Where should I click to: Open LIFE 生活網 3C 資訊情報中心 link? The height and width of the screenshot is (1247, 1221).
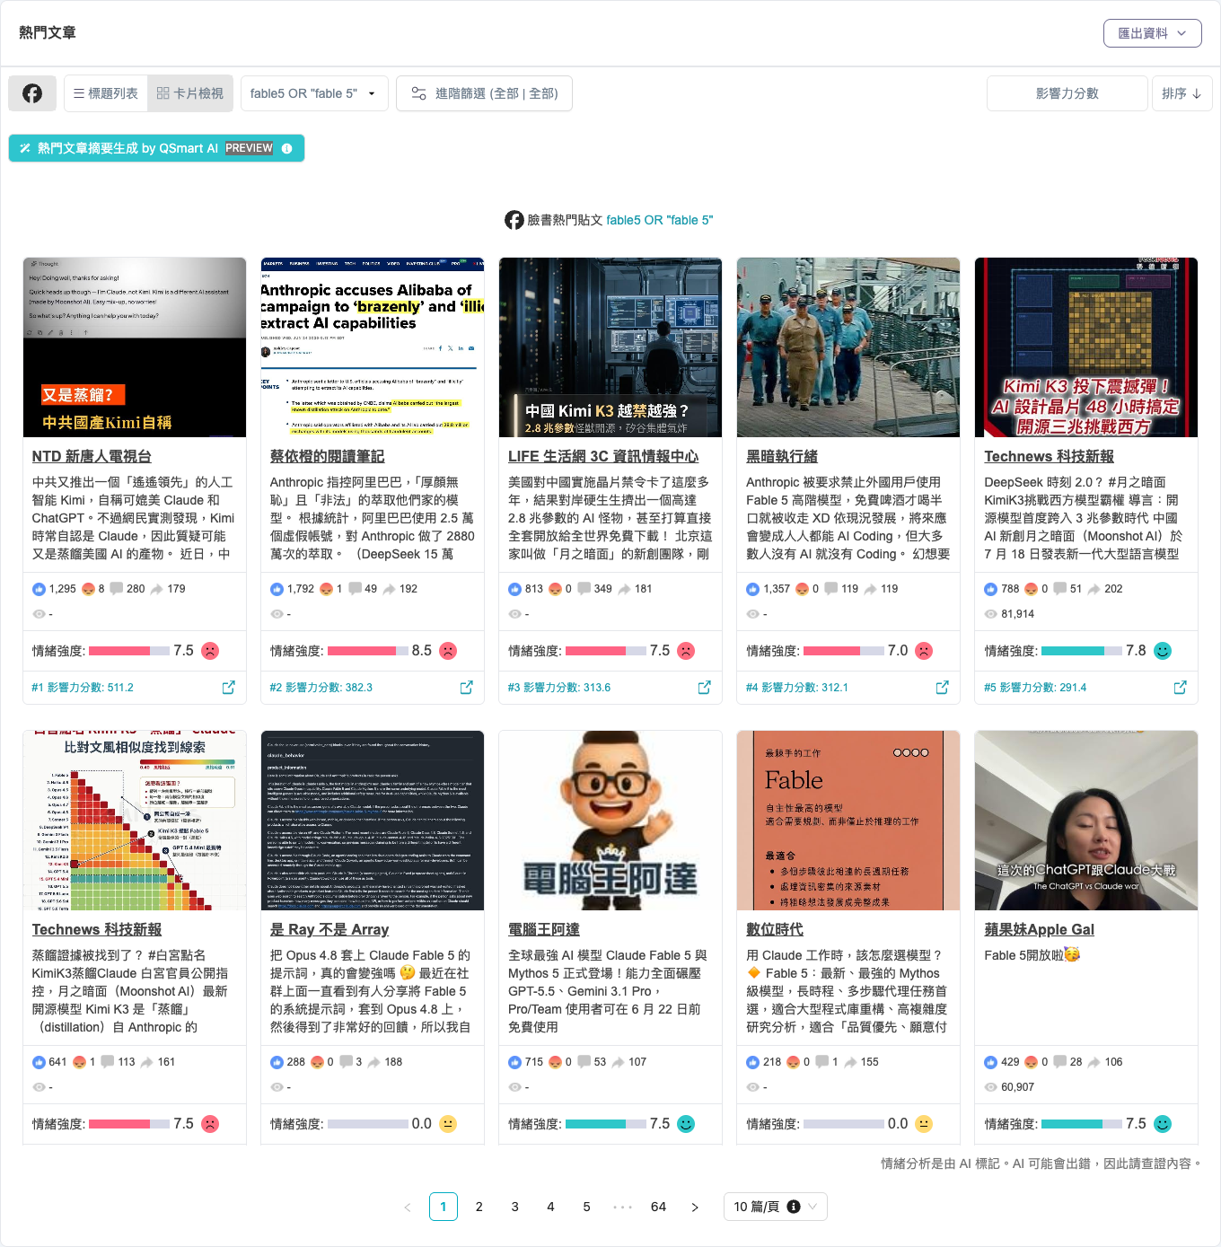(603, 456)
